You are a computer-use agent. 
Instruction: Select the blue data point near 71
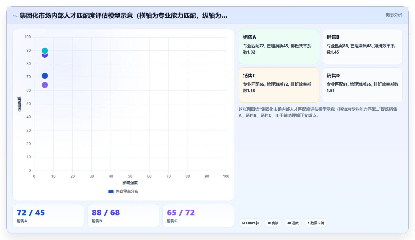click(45, 76)
